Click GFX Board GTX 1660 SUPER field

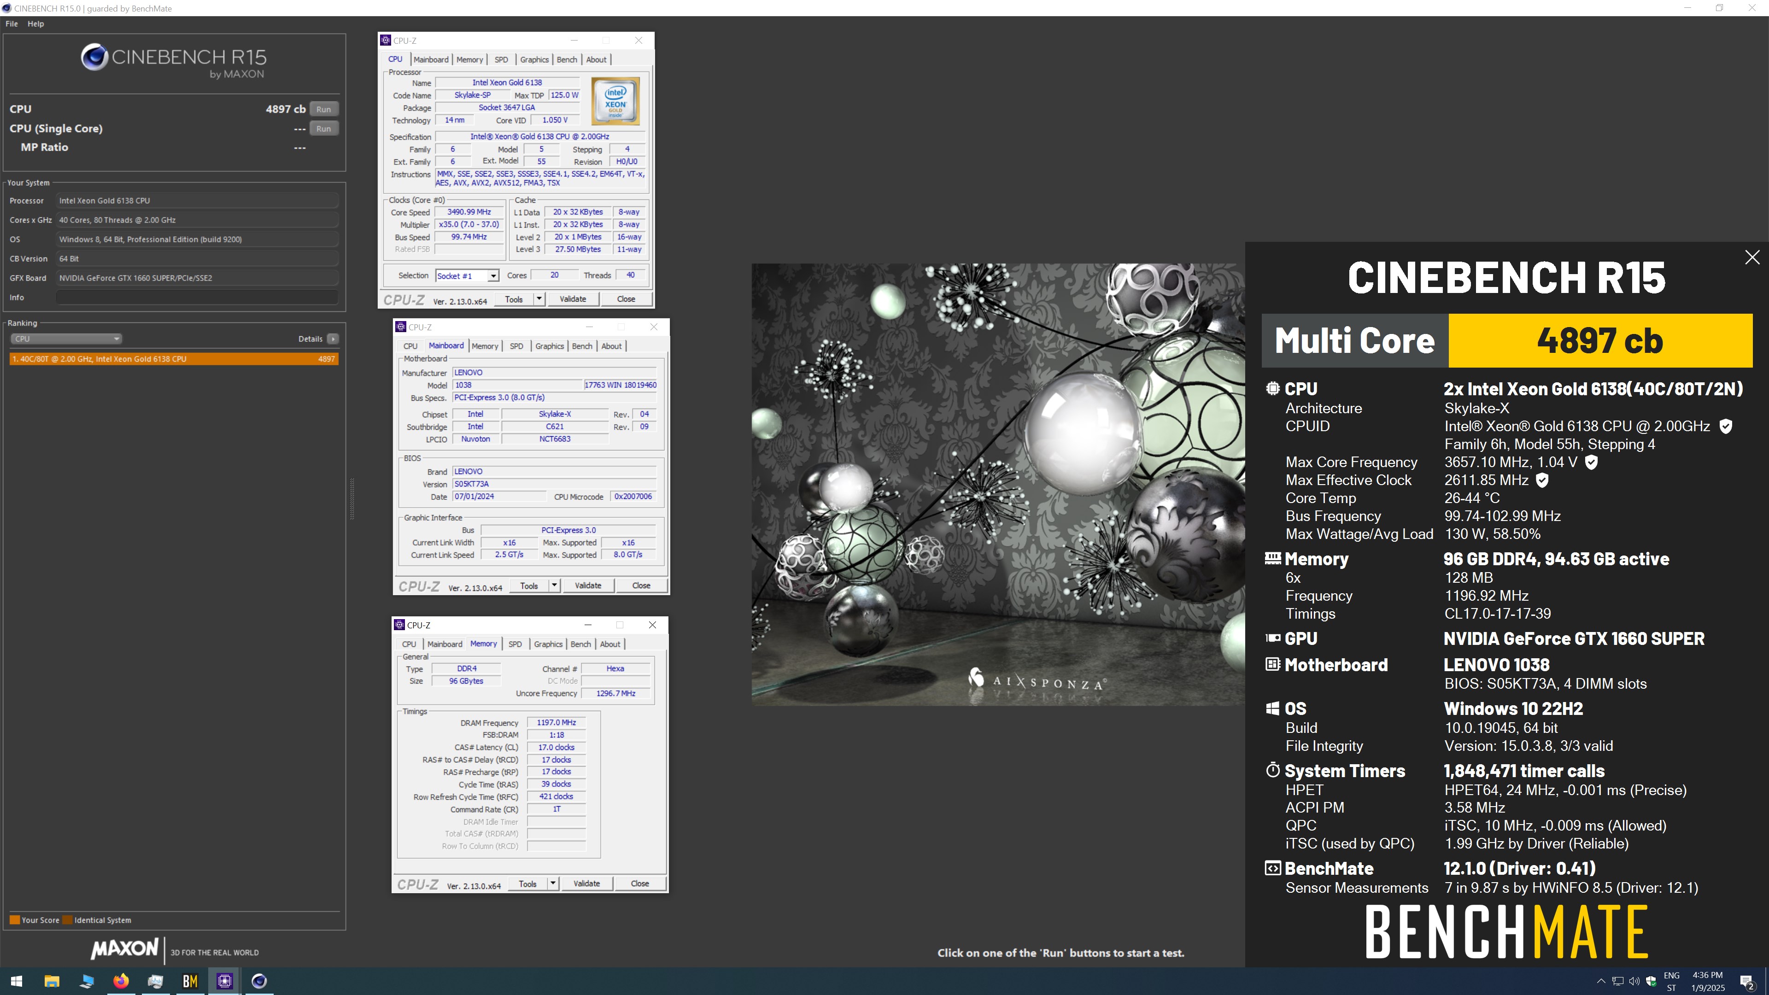pos(197,278)
